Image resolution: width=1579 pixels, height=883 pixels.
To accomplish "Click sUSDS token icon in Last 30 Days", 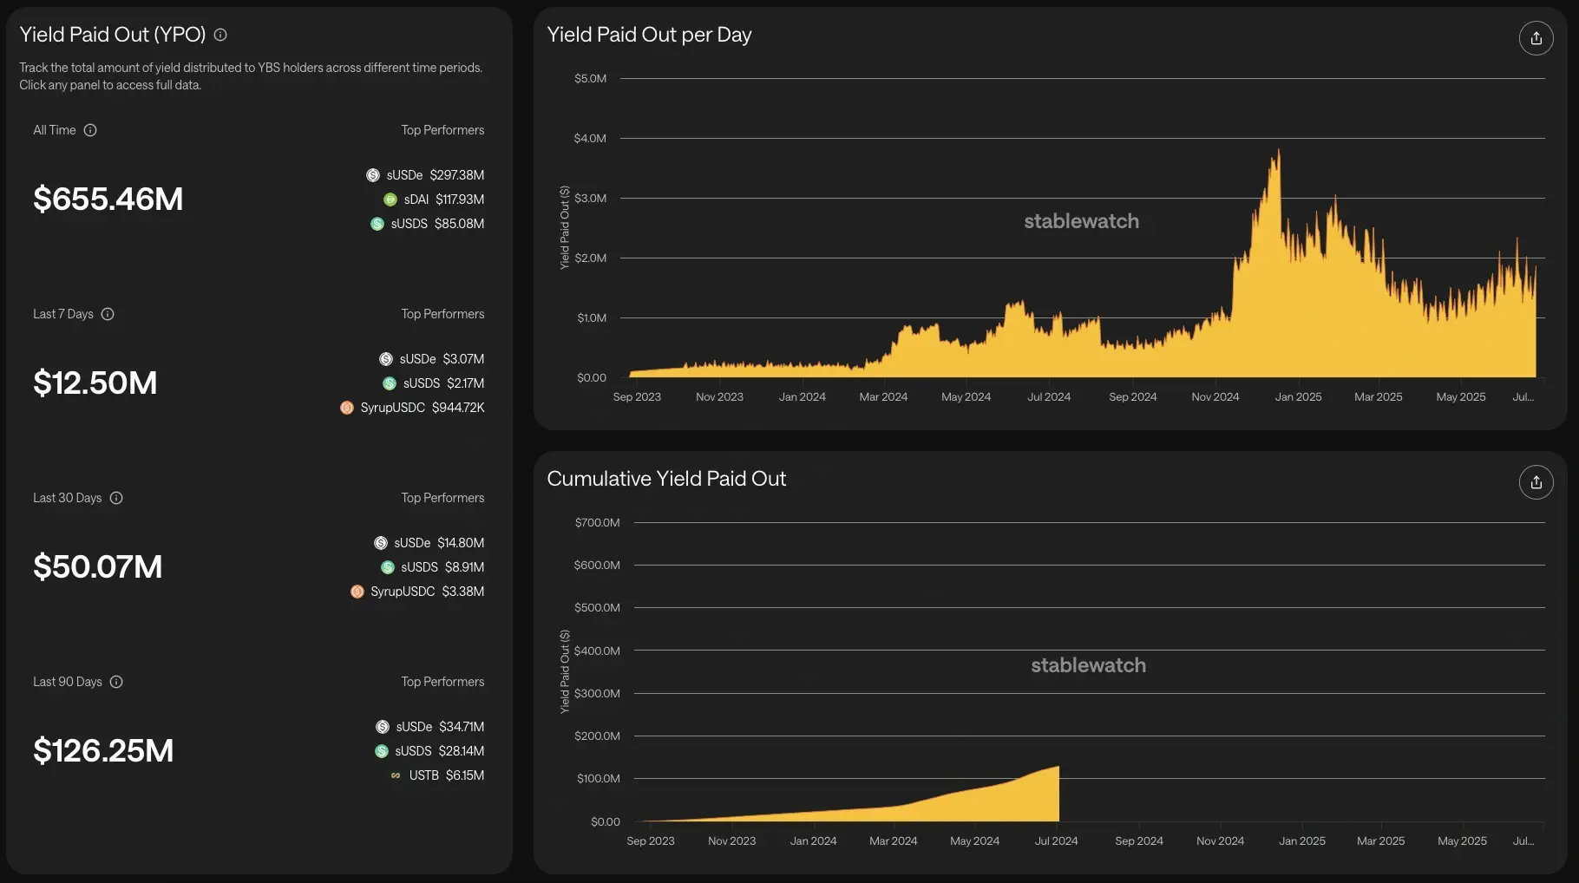I will coord(388,567).
